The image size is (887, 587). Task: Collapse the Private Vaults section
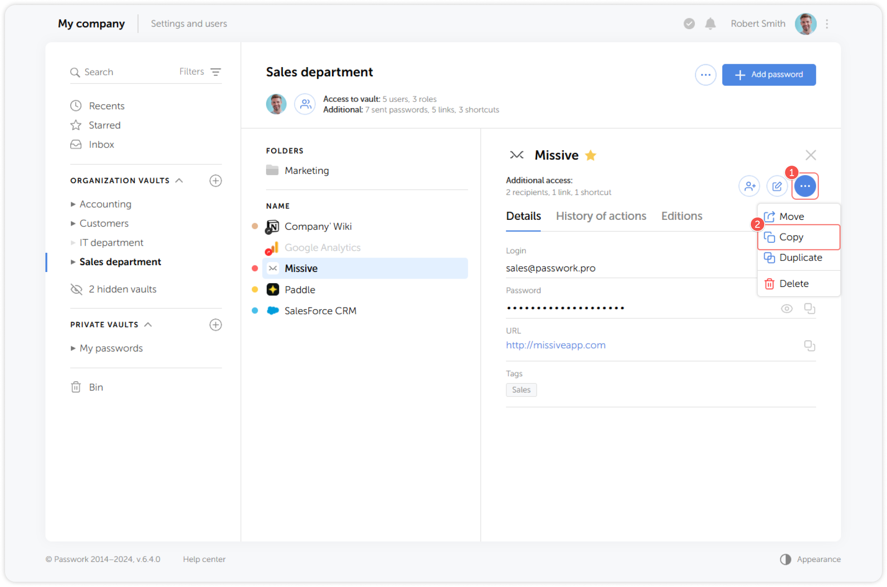pyautogui.click(x=149, y=324)
